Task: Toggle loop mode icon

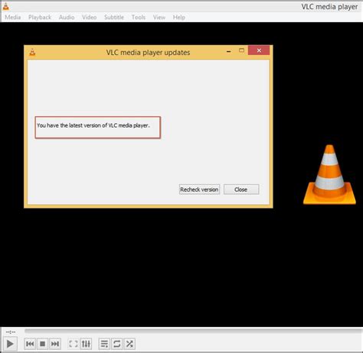Action: pos(117,344)
